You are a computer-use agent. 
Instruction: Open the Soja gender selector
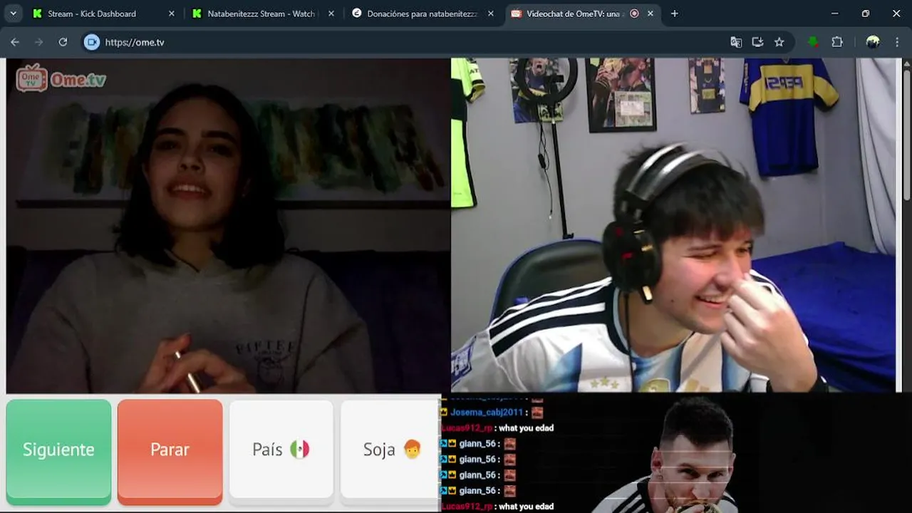click(390, 450)
